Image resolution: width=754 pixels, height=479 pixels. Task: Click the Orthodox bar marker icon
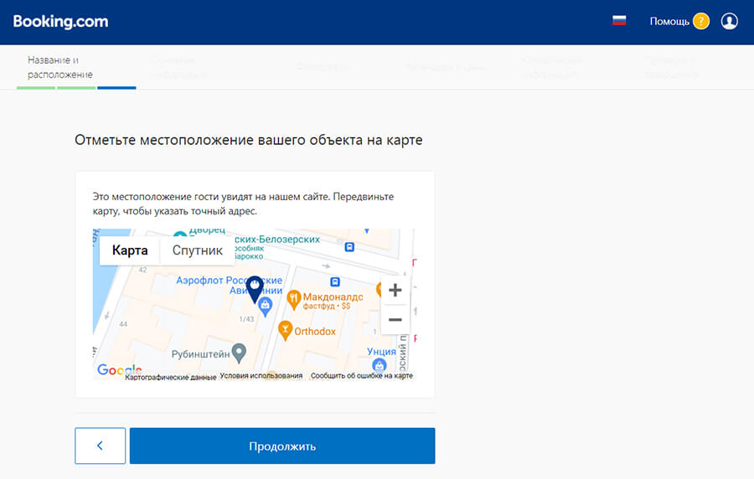coord(285,331)
